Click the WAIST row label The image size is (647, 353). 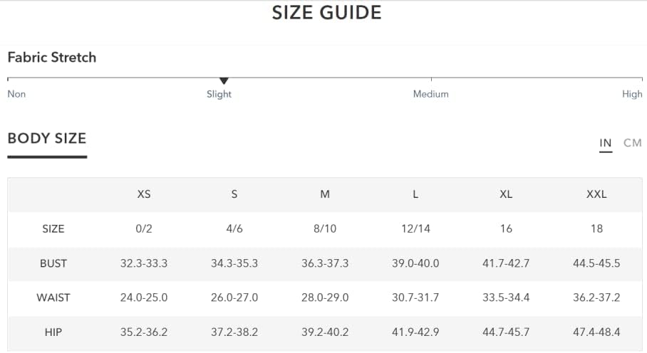pos(53,297)
